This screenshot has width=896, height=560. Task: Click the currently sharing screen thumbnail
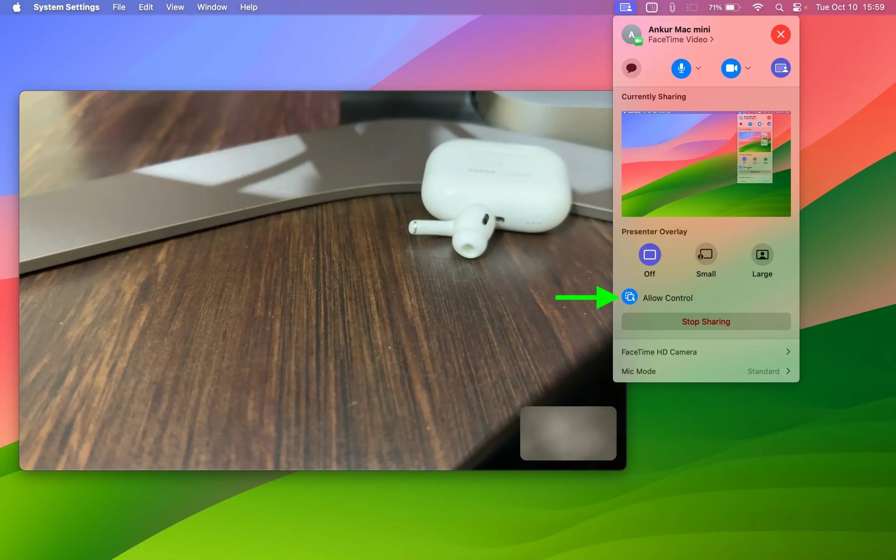point(706,163)
